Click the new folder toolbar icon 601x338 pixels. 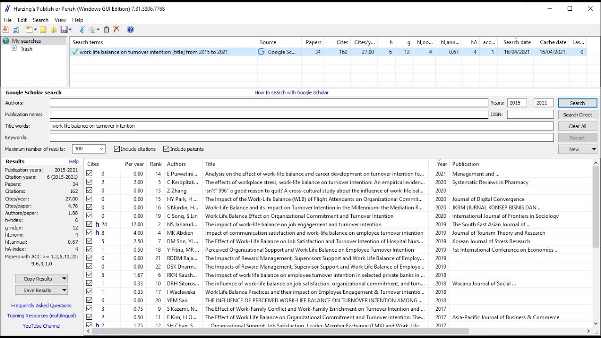[43, 30]
